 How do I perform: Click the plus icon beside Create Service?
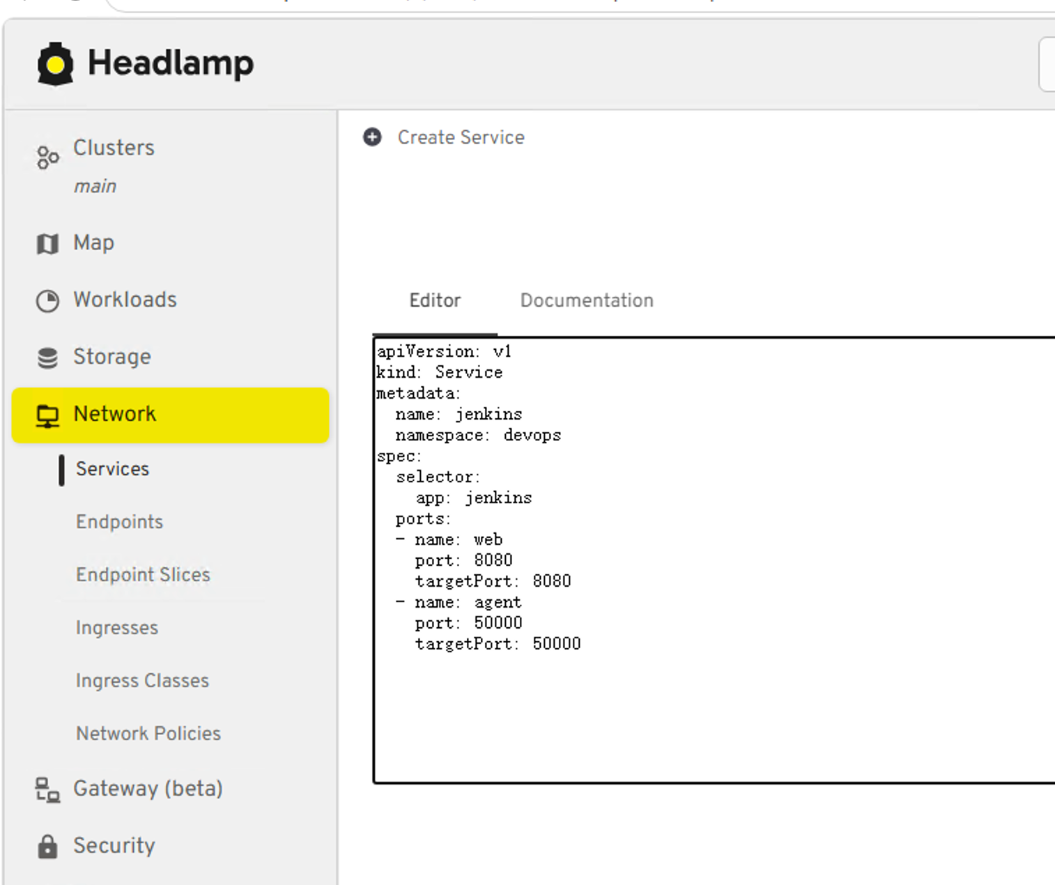pyautogui.click(x=373, y=137)
